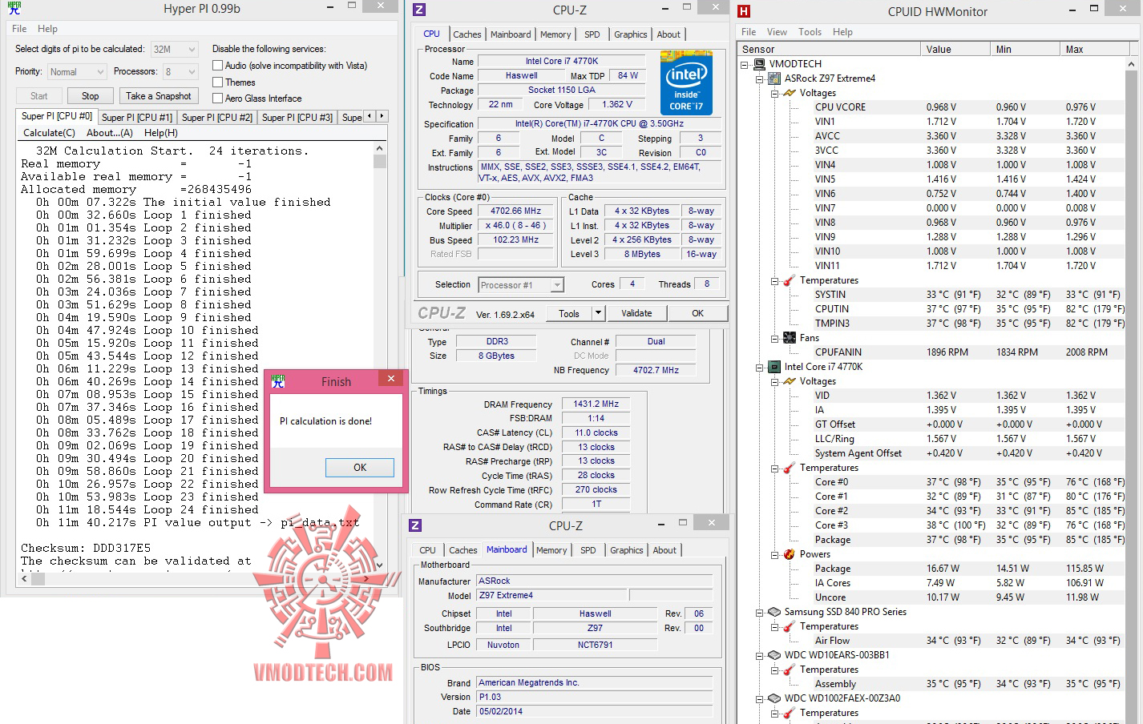Open the Processors count dropdown
This screenshot has height=724, width=1143.
coord(180,72)
